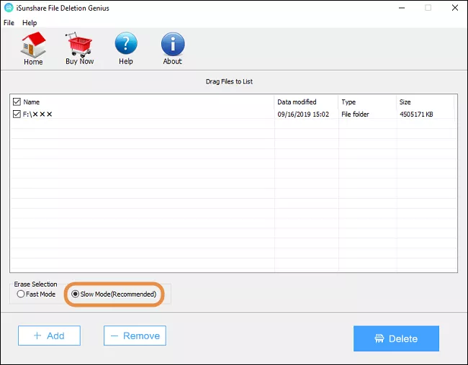Open the Help menu
Viewport: 468px width, 365px height.
pos(30,23)
